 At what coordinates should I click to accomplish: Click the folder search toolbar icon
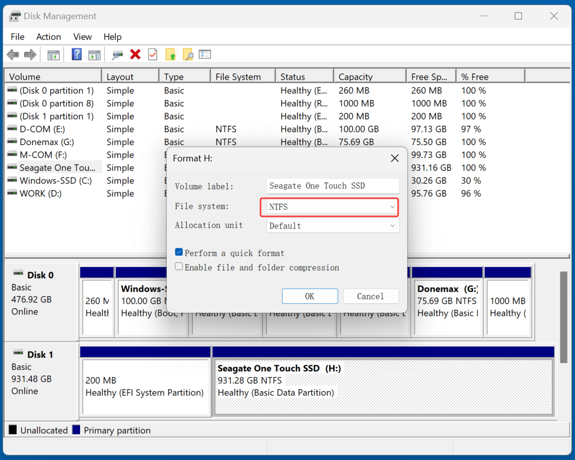pos(188,54)
